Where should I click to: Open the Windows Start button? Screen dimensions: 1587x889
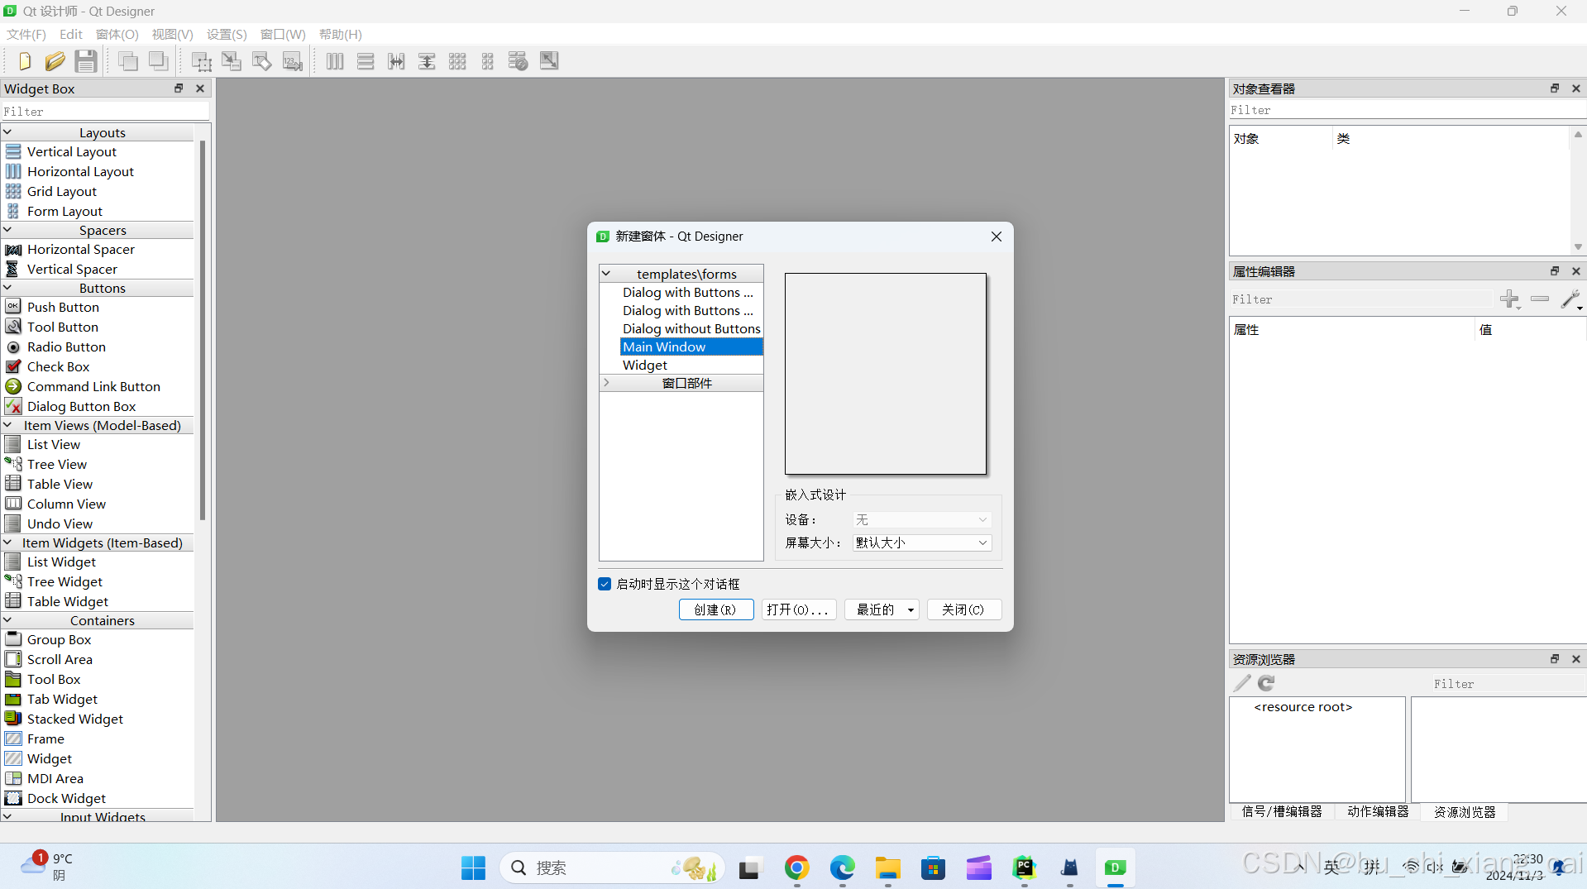pos(473,867)
